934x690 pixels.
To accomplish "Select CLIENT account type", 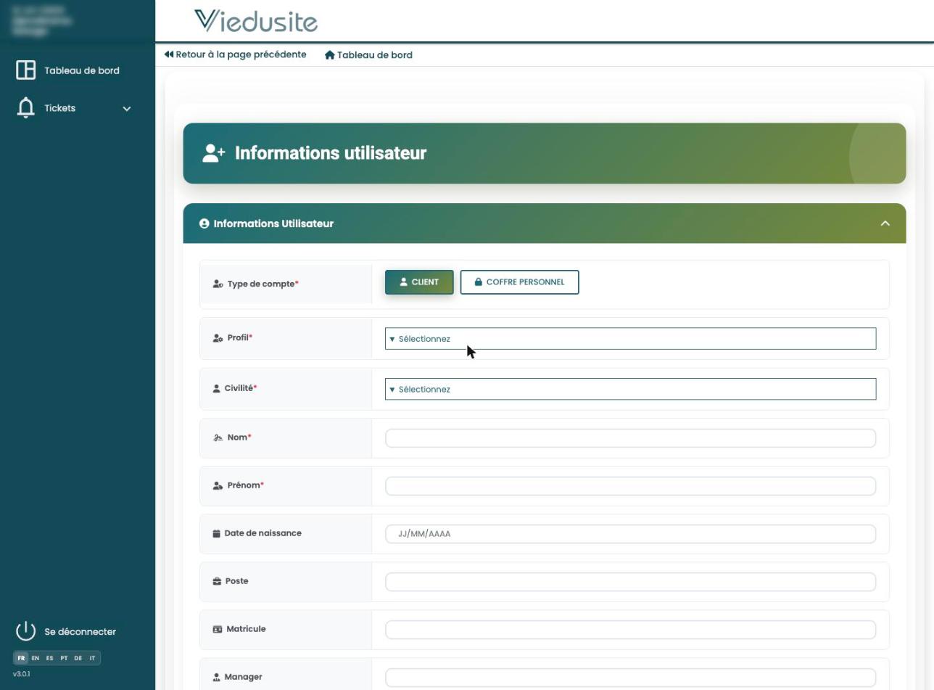I will click(x=419, y=282).
